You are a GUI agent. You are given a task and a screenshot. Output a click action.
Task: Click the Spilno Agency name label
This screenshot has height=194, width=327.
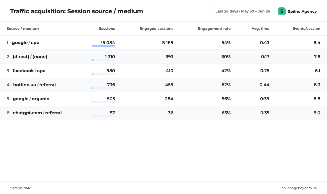pyautogui.click(x=302, y=11)
